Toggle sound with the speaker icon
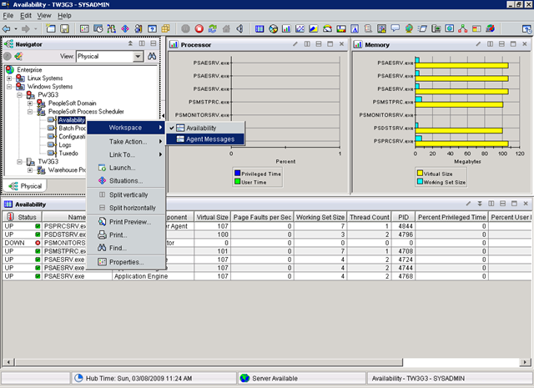 pyautogui.click(x=239, y=28)
